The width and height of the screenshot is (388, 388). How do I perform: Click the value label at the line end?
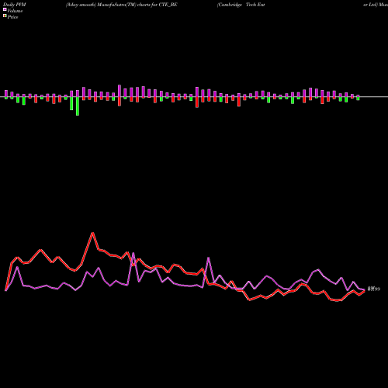tap(374, 289)
